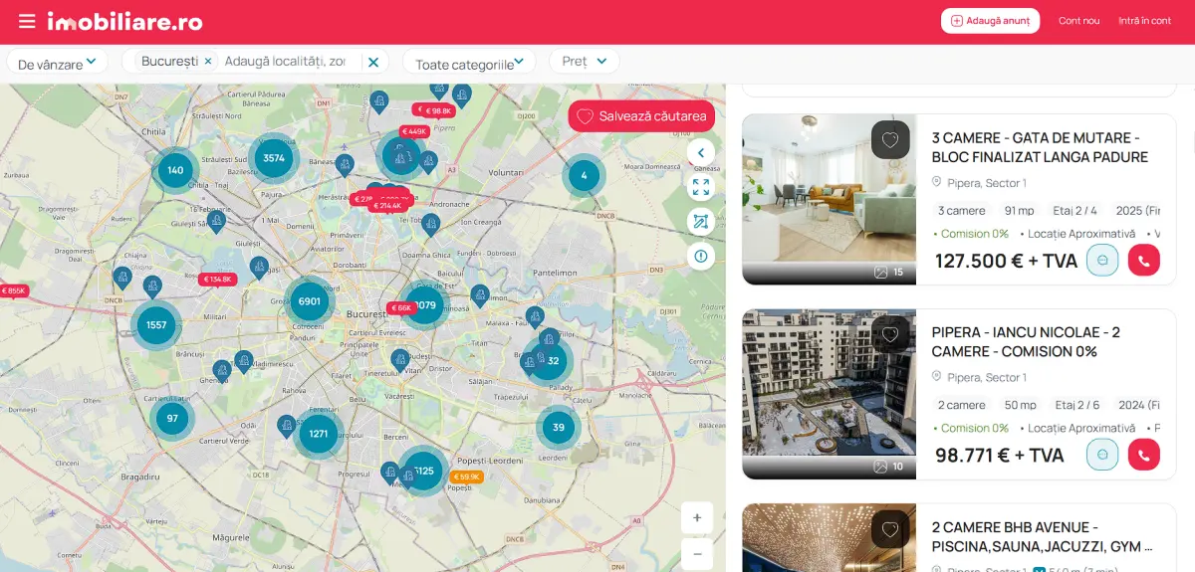Save the search with Salvează căutarea
The image size is (1195, 572).
pyautogui.click(x=641, y=116)
